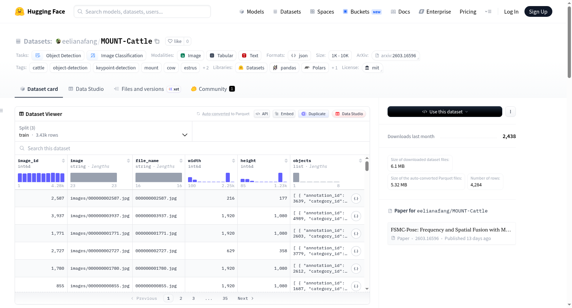The height and width of the screenshot is (308, 572).
Task: Like the MOUNT-Cattle dataset
Action: coord(175,41)
